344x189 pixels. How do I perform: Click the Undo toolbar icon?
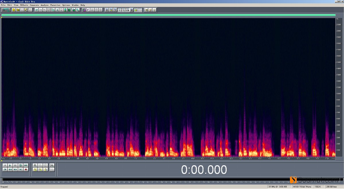pyautogui.click(x=36, y=10)
